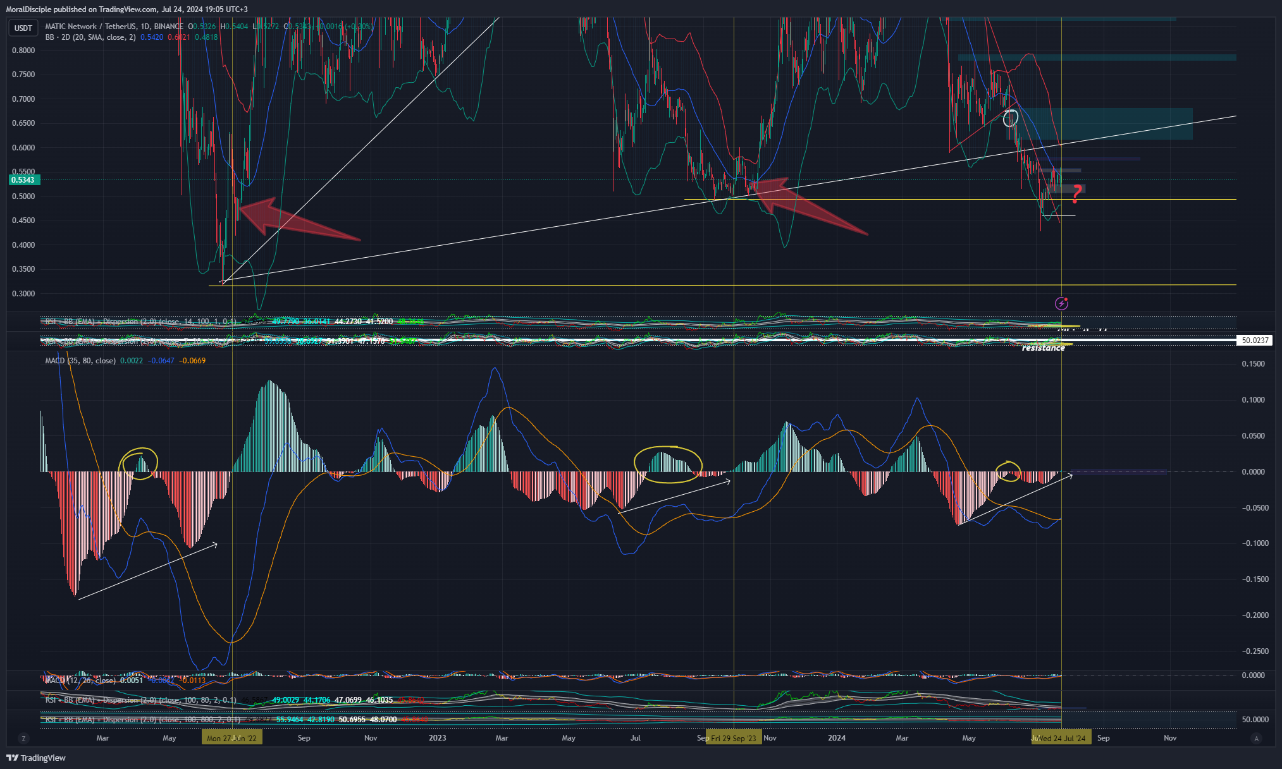Click the Fri 29 Sep '23 date marker
1282x769 pixels.
click(x=734, y=738)
